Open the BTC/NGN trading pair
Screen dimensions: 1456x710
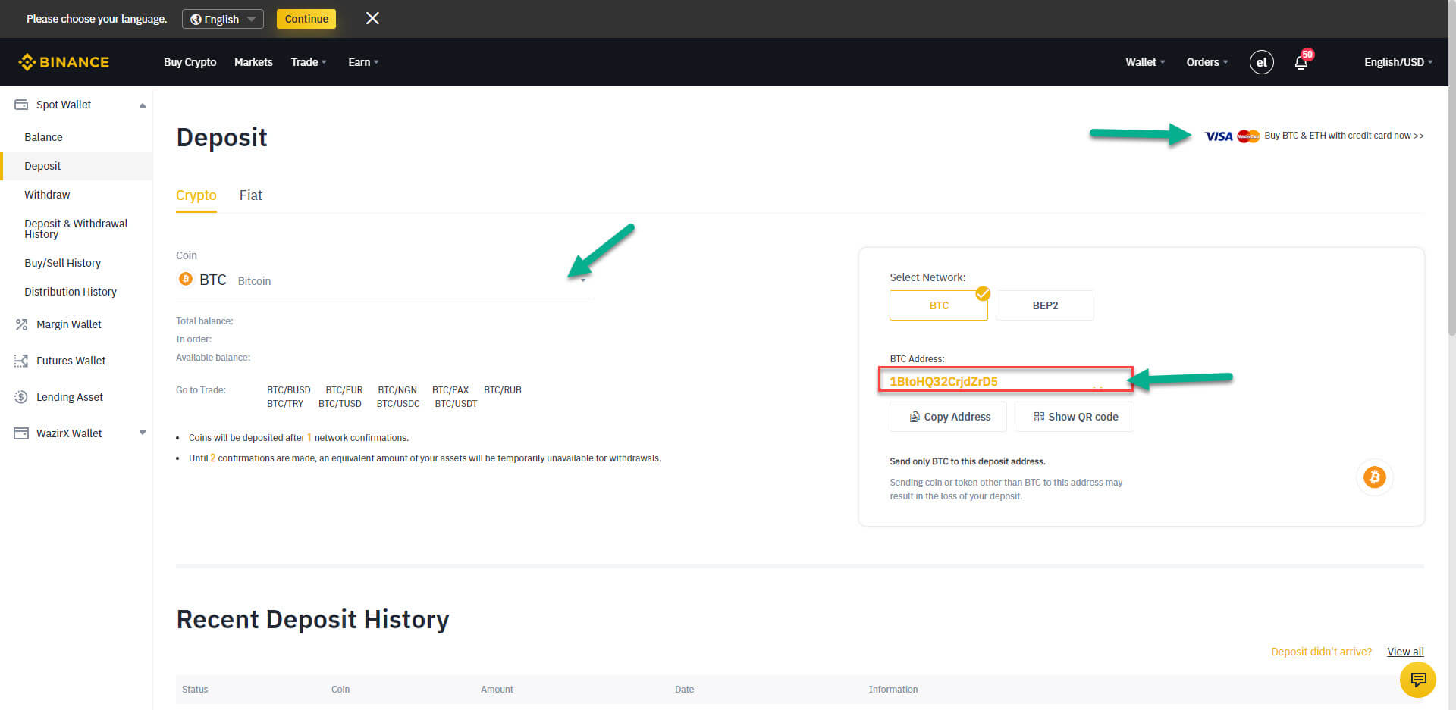point(397,390)
